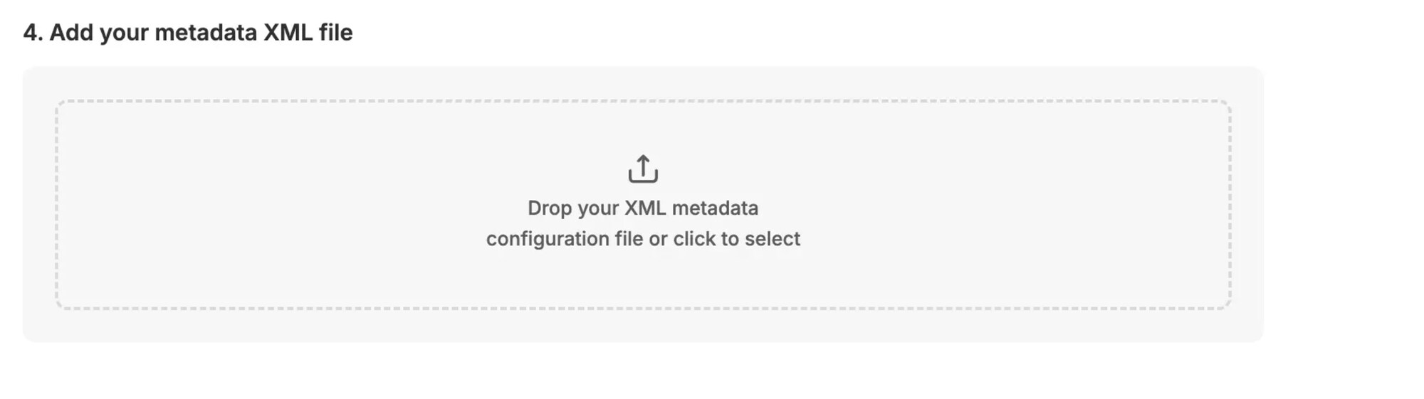The height and width of the screenshot is (399, 1424).
Task: Click empty left side of dashed dropzone
Action: [x=249, y=205]
